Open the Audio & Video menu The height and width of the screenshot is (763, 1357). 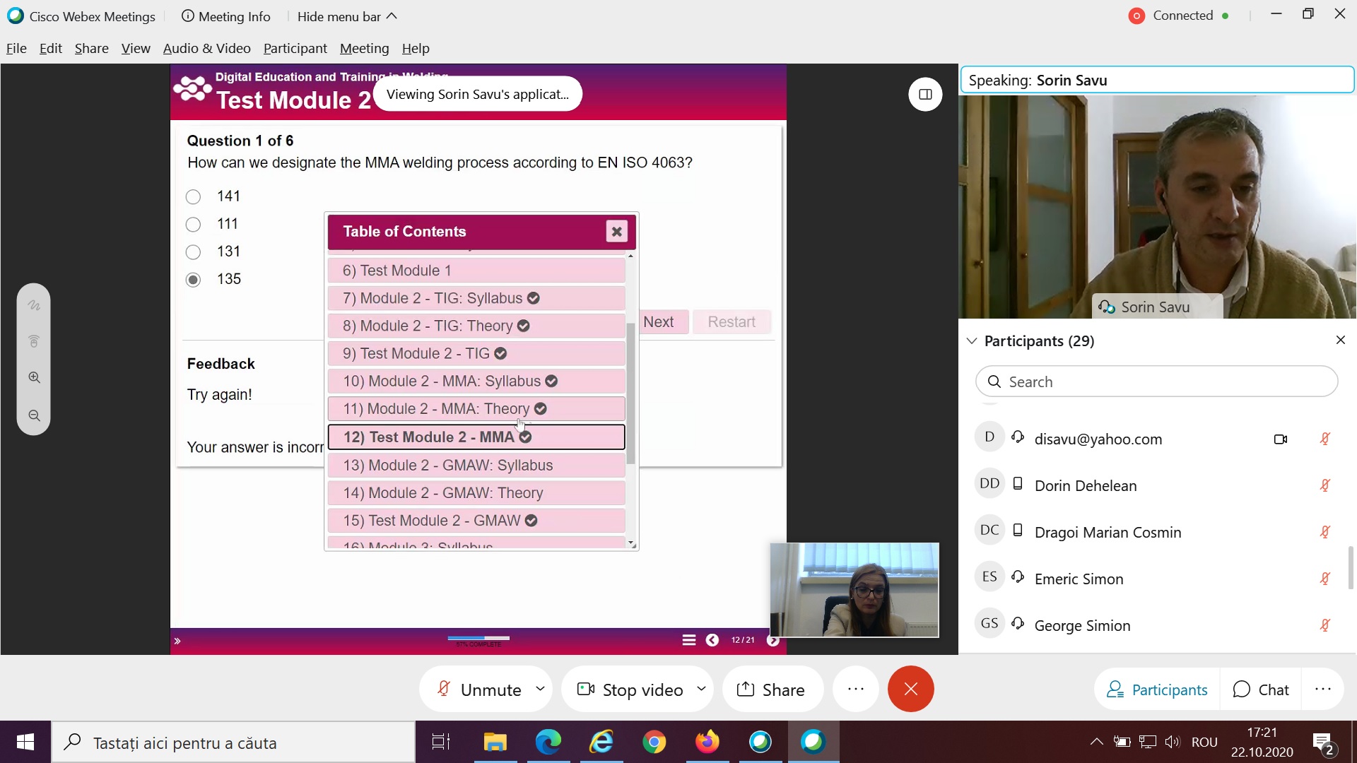[206, 48]
